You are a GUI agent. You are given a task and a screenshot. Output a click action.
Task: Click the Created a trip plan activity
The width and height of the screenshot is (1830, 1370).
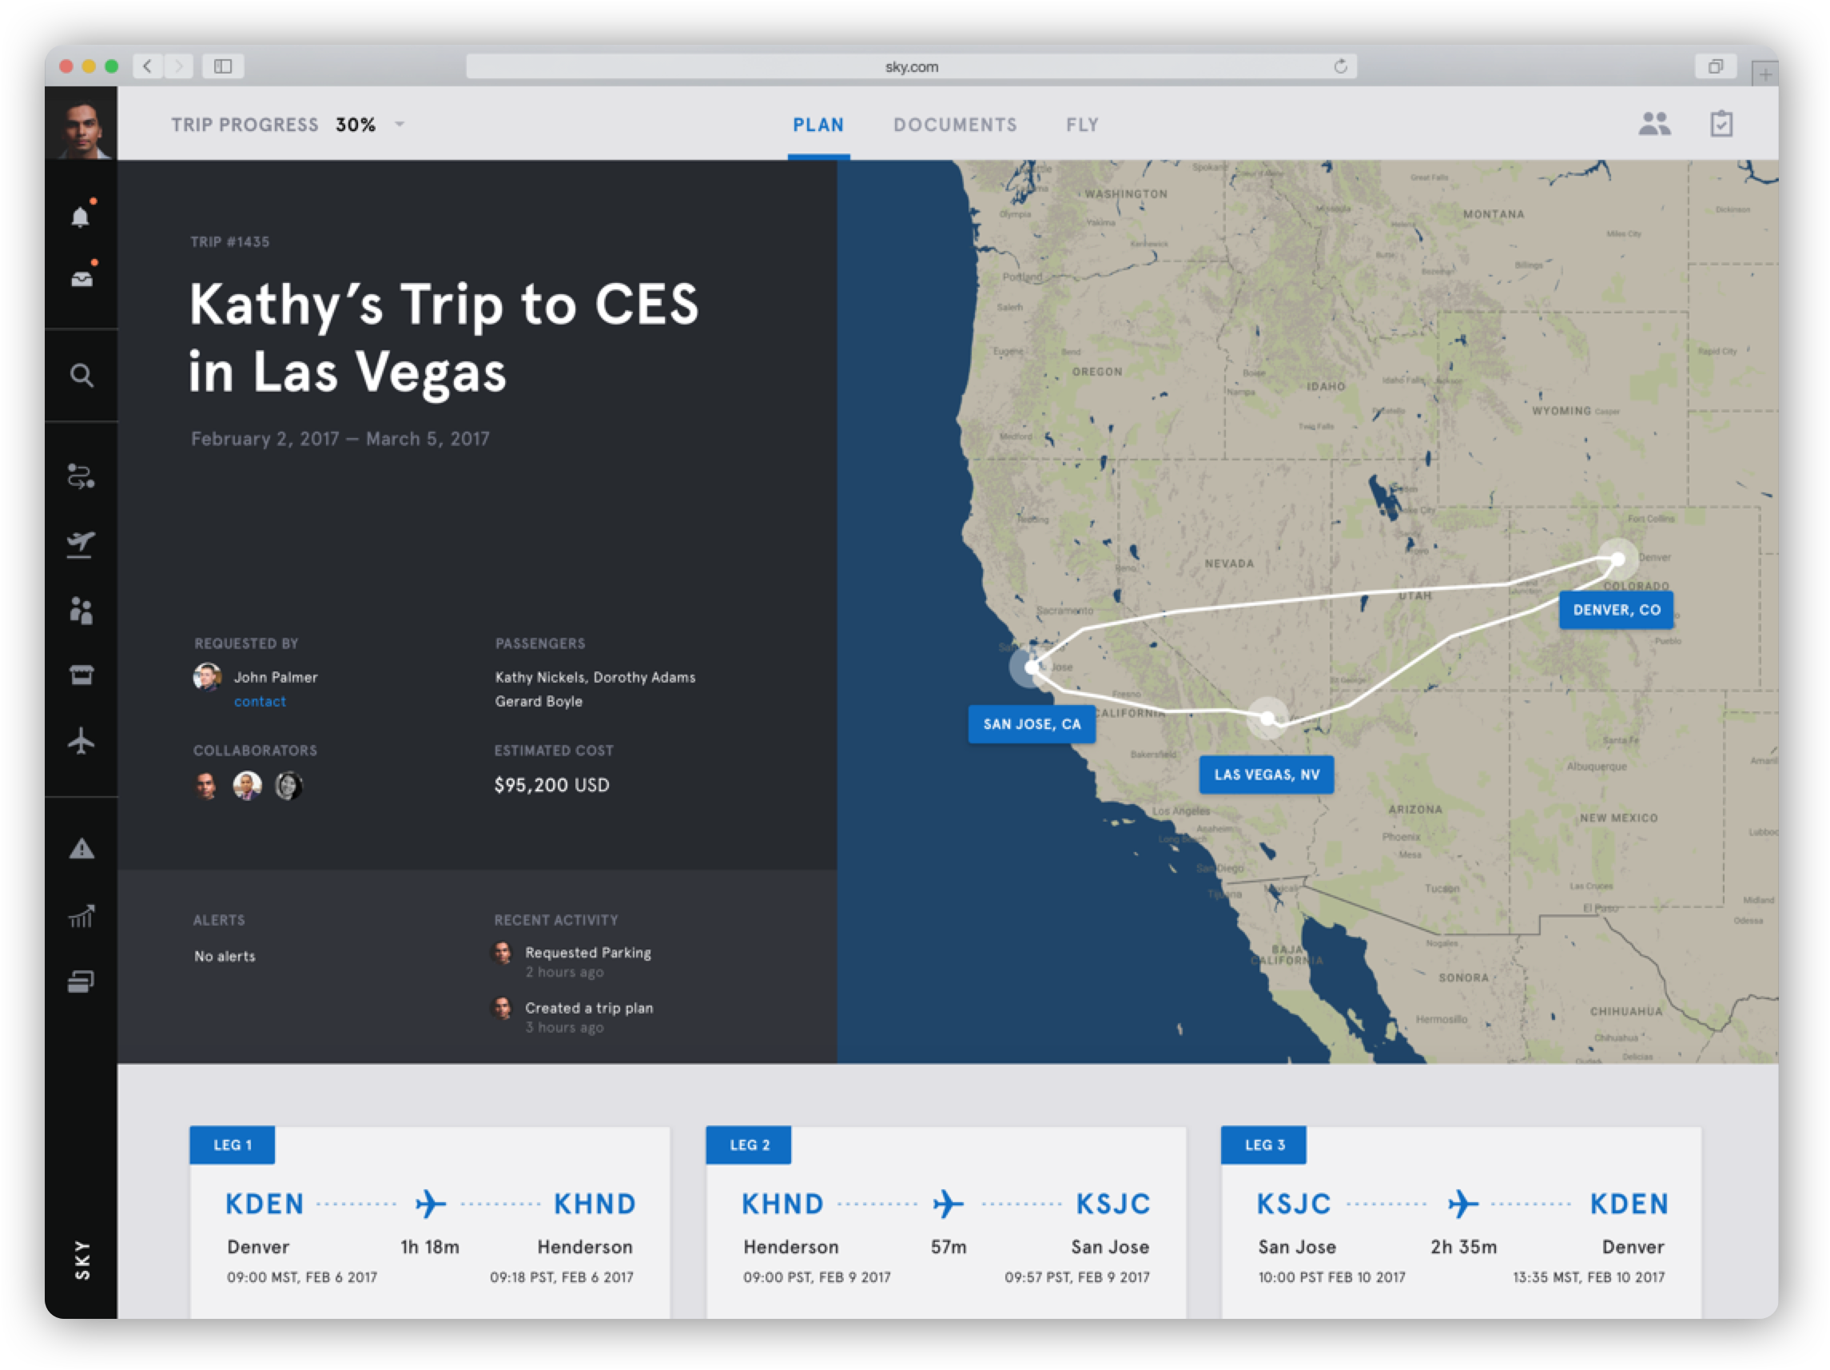click(573, 1017)
